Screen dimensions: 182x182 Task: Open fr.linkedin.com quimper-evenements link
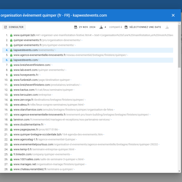[42, 154]
